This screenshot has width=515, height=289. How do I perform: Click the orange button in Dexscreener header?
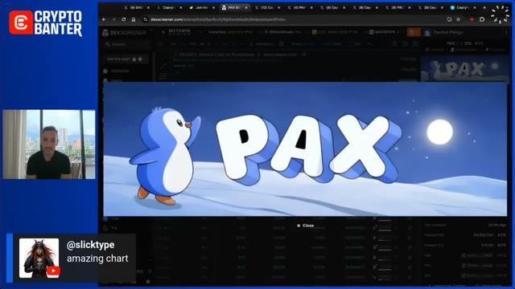(x=413, y=32)
